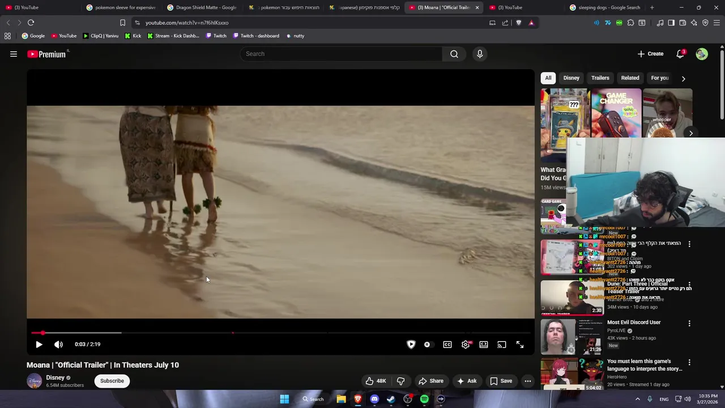
Task: Open Steam from the taskbar
Action: (391, 399)
